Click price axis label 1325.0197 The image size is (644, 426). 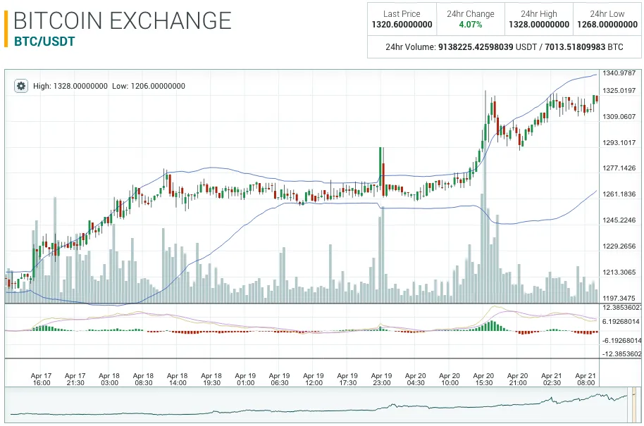pos(619,90)
